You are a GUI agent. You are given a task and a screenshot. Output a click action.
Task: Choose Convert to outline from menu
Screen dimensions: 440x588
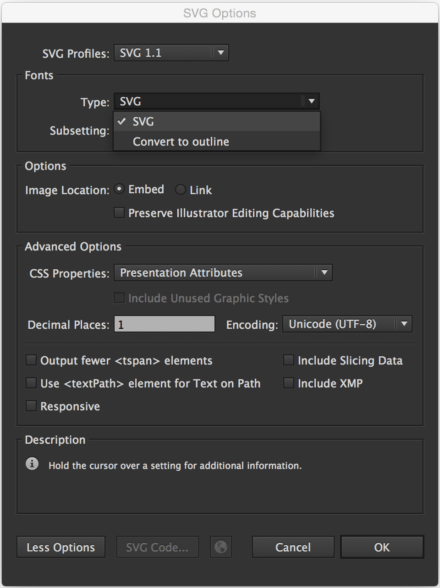pyautogui.click(x=181, y=142)
